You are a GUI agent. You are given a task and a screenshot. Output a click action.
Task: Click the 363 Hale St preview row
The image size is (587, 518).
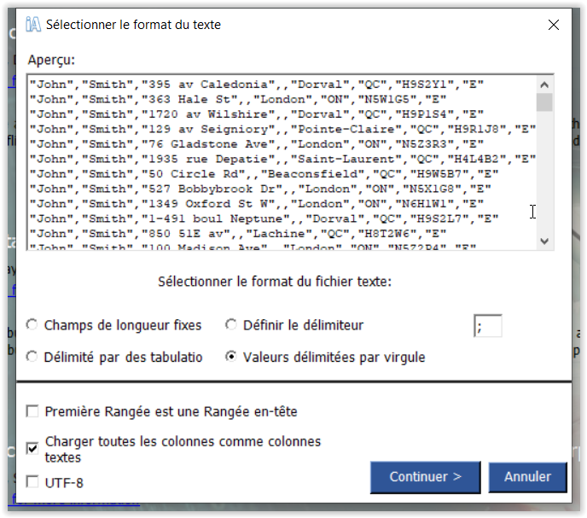238,99
